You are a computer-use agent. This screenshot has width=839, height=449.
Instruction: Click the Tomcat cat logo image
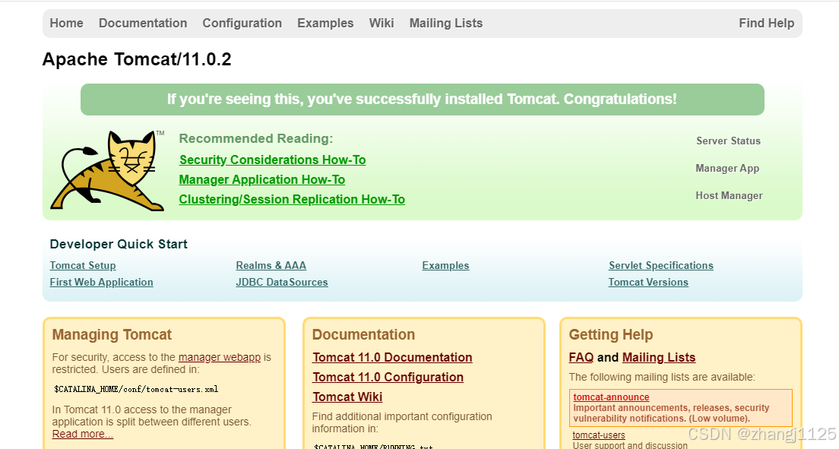click(108, 170)
